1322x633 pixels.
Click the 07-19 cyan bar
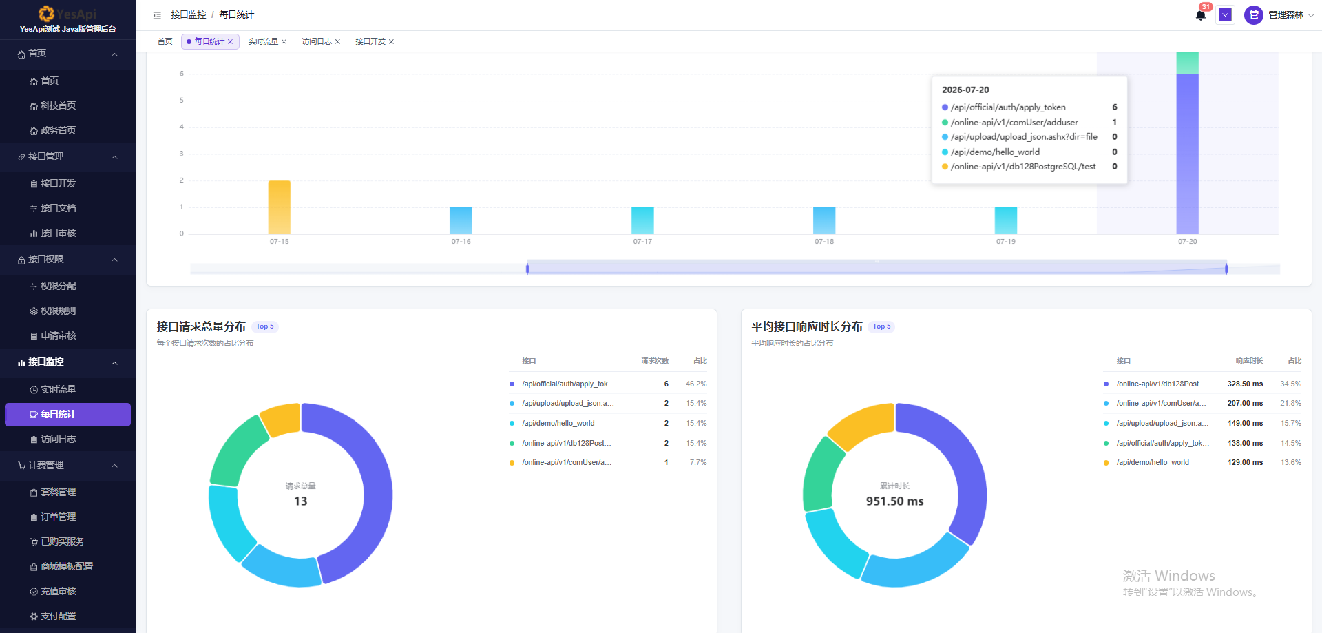(1006, 220)
